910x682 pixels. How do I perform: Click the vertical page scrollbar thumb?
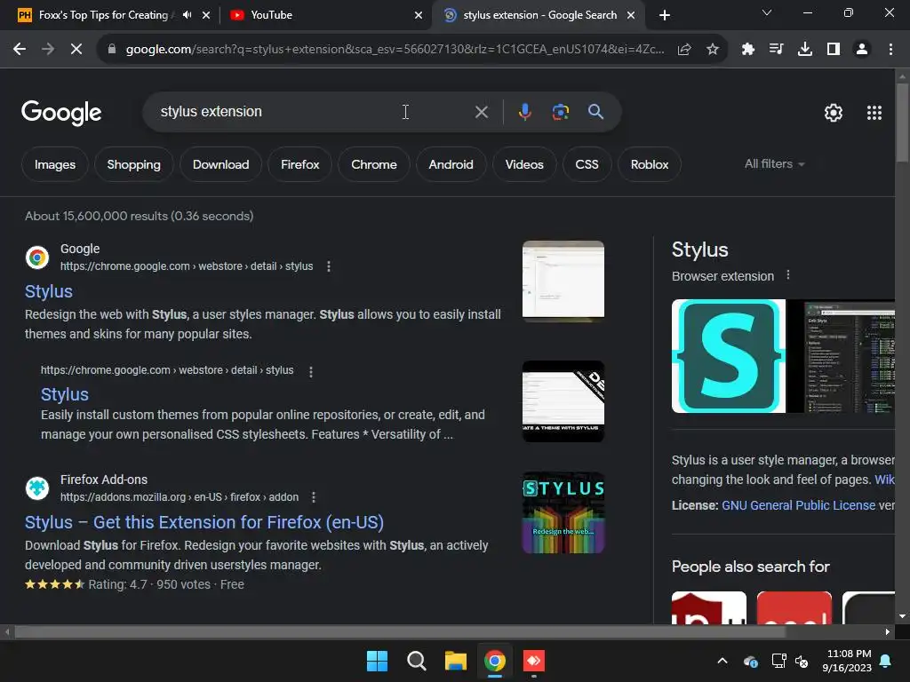coord(902,123)
